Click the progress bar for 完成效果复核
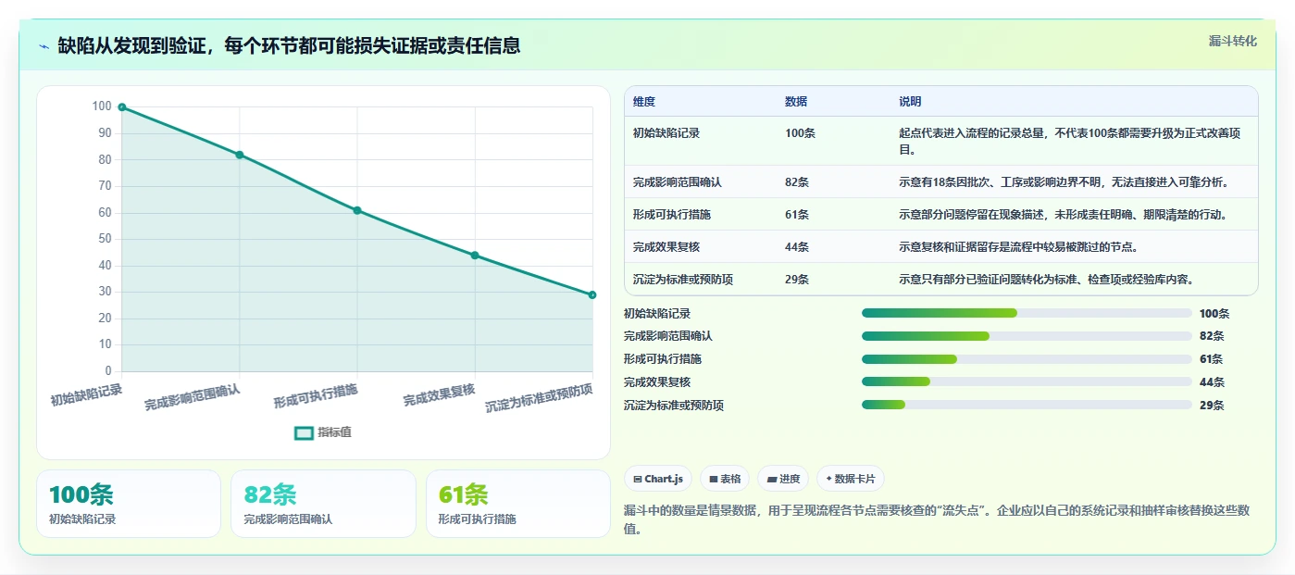The height and width of the screenshot is (575, 1295). pyautogui.click(x=1027, y=381)
